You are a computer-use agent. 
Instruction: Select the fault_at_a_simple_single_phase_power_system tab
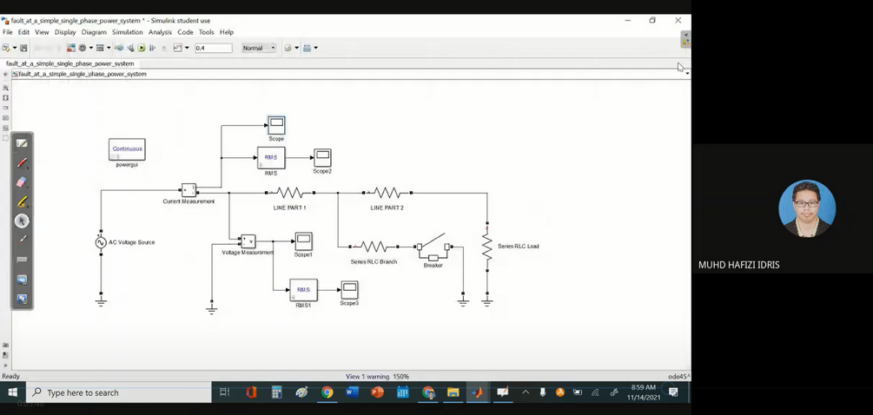69,63
